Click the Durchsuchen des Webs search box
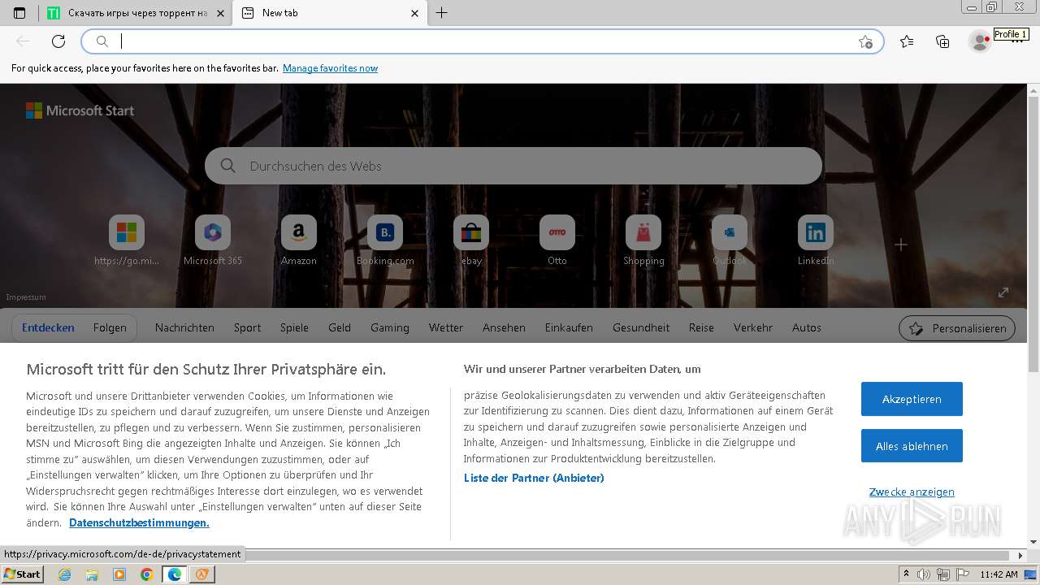Screen dimensions: 1040x585 tap(513, 166)
